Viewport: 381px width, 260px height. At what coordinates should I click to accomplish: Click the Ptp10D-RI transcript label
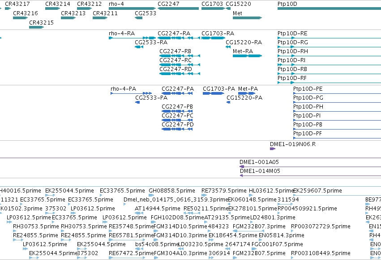pos(291,60)
